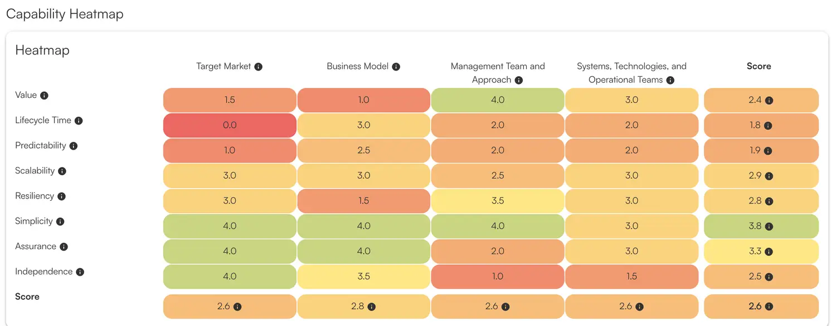This screenshot has height=326, width=836.
Task: Show info for the Resiliency row
Action: pyautogui.click(x=62, y=196)
